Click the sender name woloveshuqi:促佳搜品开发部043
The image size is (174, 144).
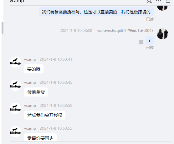pos(125,31)
